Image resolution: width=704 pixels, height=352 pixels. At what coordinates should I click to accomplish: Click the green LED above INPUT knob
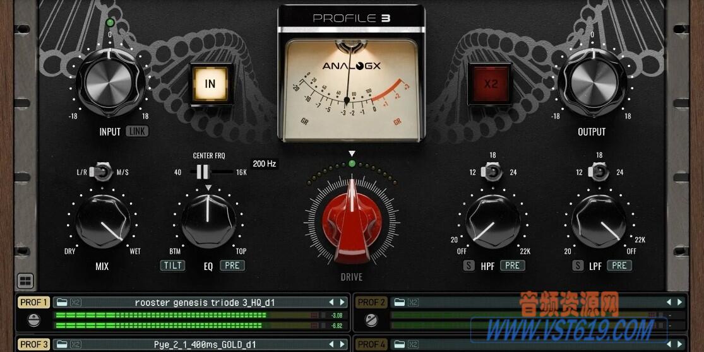coord(110,23)
